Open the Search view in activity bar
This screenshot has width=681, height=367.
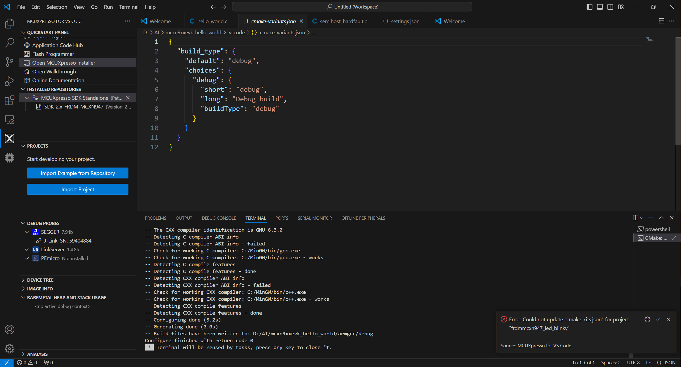click(9, 43)
